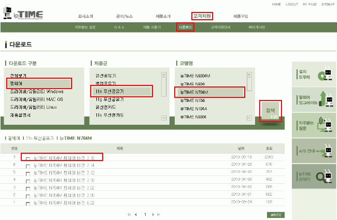Viewport: 337px width, 220px height.
Task: Select 제품설명서 category
Action: pyautogui.click(x=20, y=115)
